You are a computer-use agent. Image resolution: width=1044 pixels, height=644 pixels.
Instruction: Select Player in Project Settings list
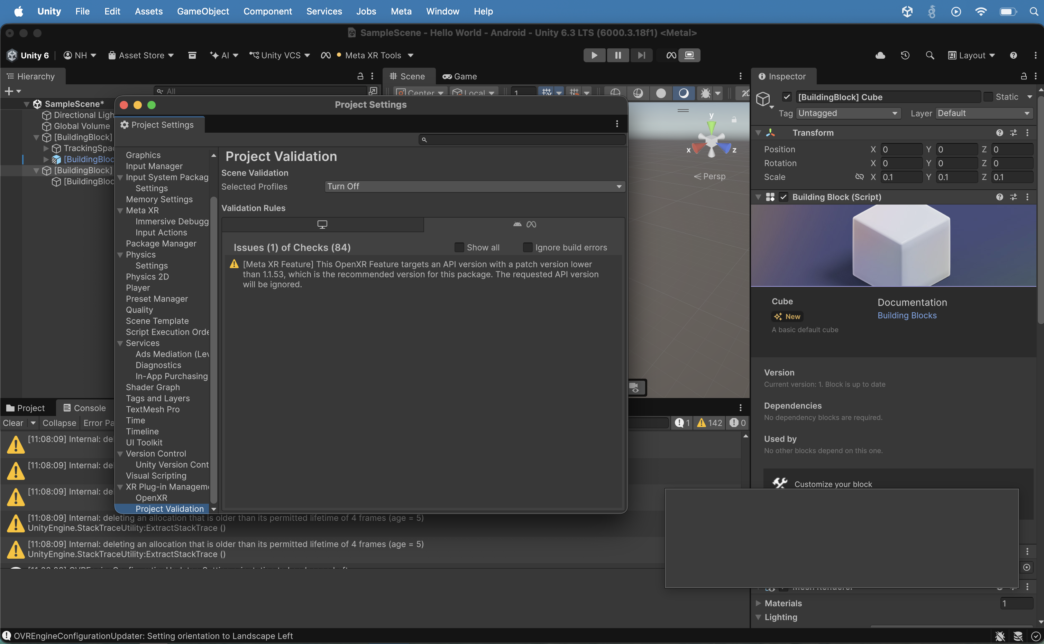tap(138, 288)
